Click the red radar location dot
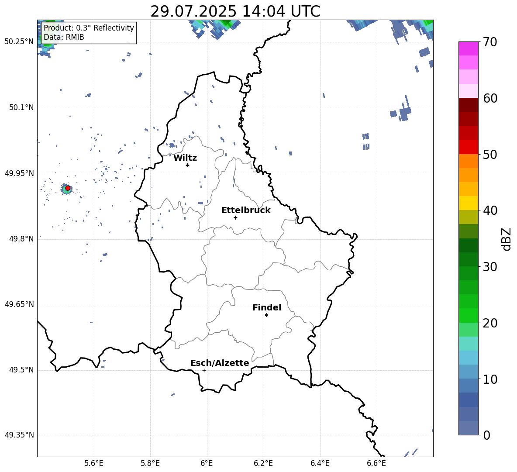The height and width of the screenshot is (472, 517). pos(68,188)
